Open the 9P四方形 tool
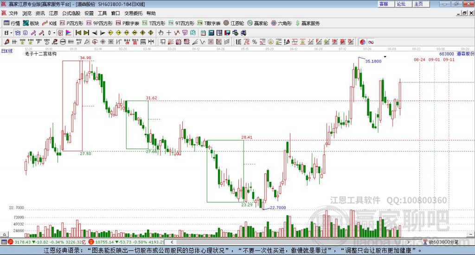Image resolution: width=475 pixels, height=255 pixels. pyautogui.click(x=99, y=23)
